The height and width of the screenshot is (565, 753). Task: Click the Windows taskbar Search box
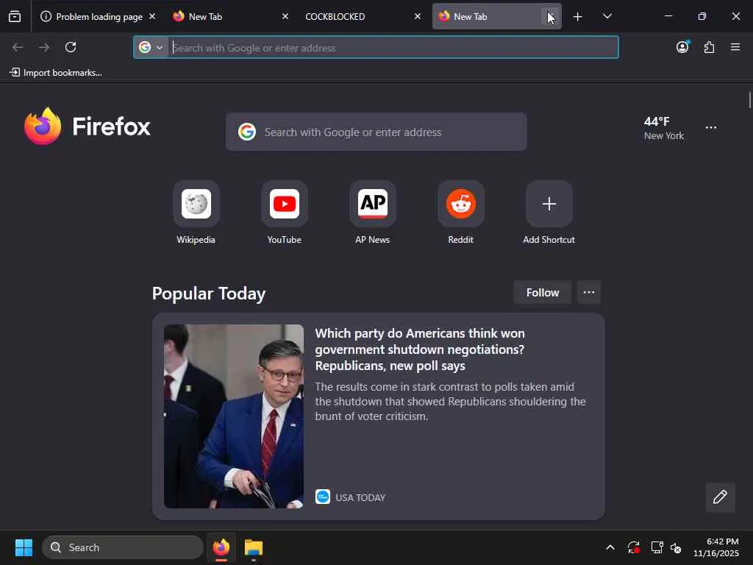[x=123, y=547]
